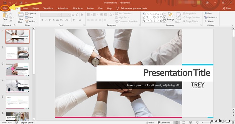The width and height of the screenshot is (235, 124).
Task: Toggle Align Right paragraph alignment
Action: pyautogui.click(x=96, y=20)
